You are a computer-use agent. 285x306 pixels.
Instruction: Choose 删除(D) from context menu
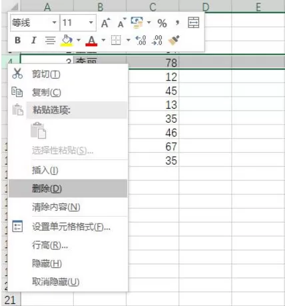point(68,189)
